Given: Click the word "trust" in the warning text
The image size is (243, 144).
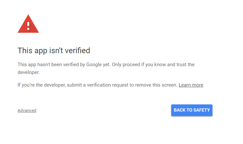Looking at the screenshot, I should click(180, 65).
